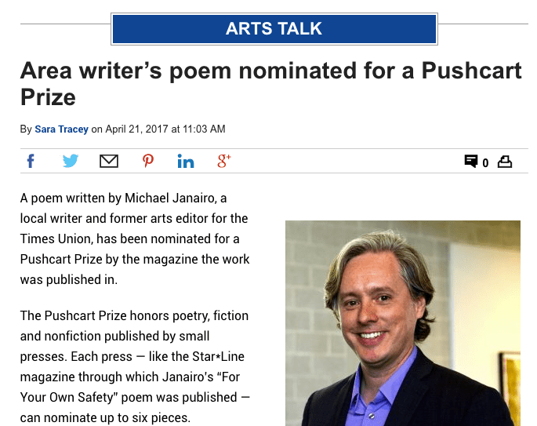
Task: Tweet this article via Twitter icon
Action: (x=71, y=162)
